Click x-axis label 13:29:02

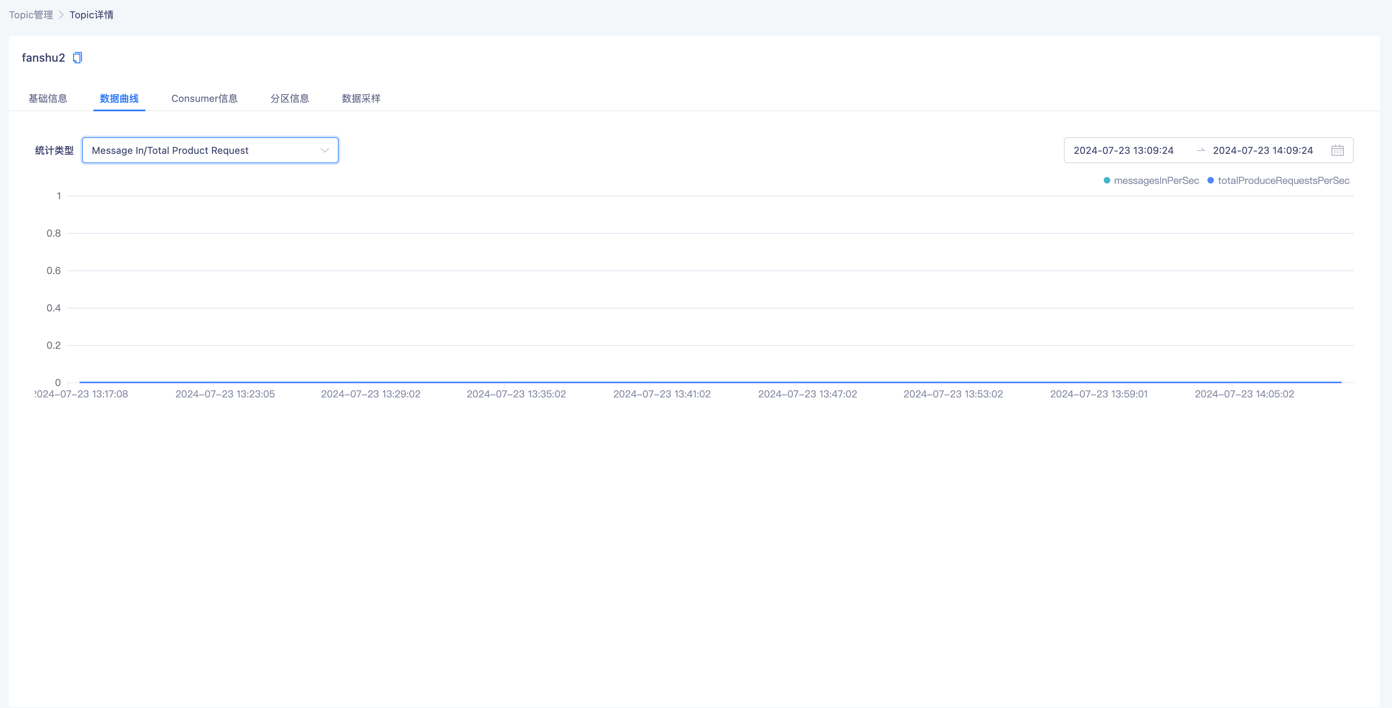click(x=371, y=394)
